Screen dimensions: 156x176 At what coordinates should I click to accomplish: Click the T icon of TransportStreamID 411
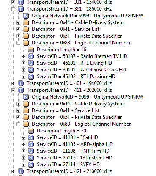pyautogui.click(x=21, y=90)
